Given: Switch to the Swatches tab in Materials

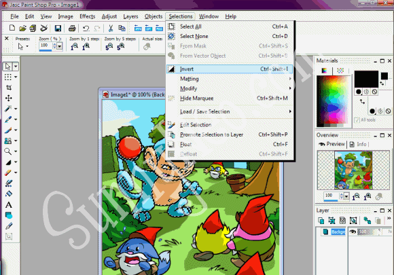Looking at the screenshot, I should [340, 71].
